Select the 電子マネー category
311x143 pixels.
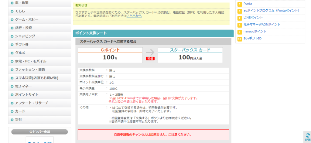(40, 86)
